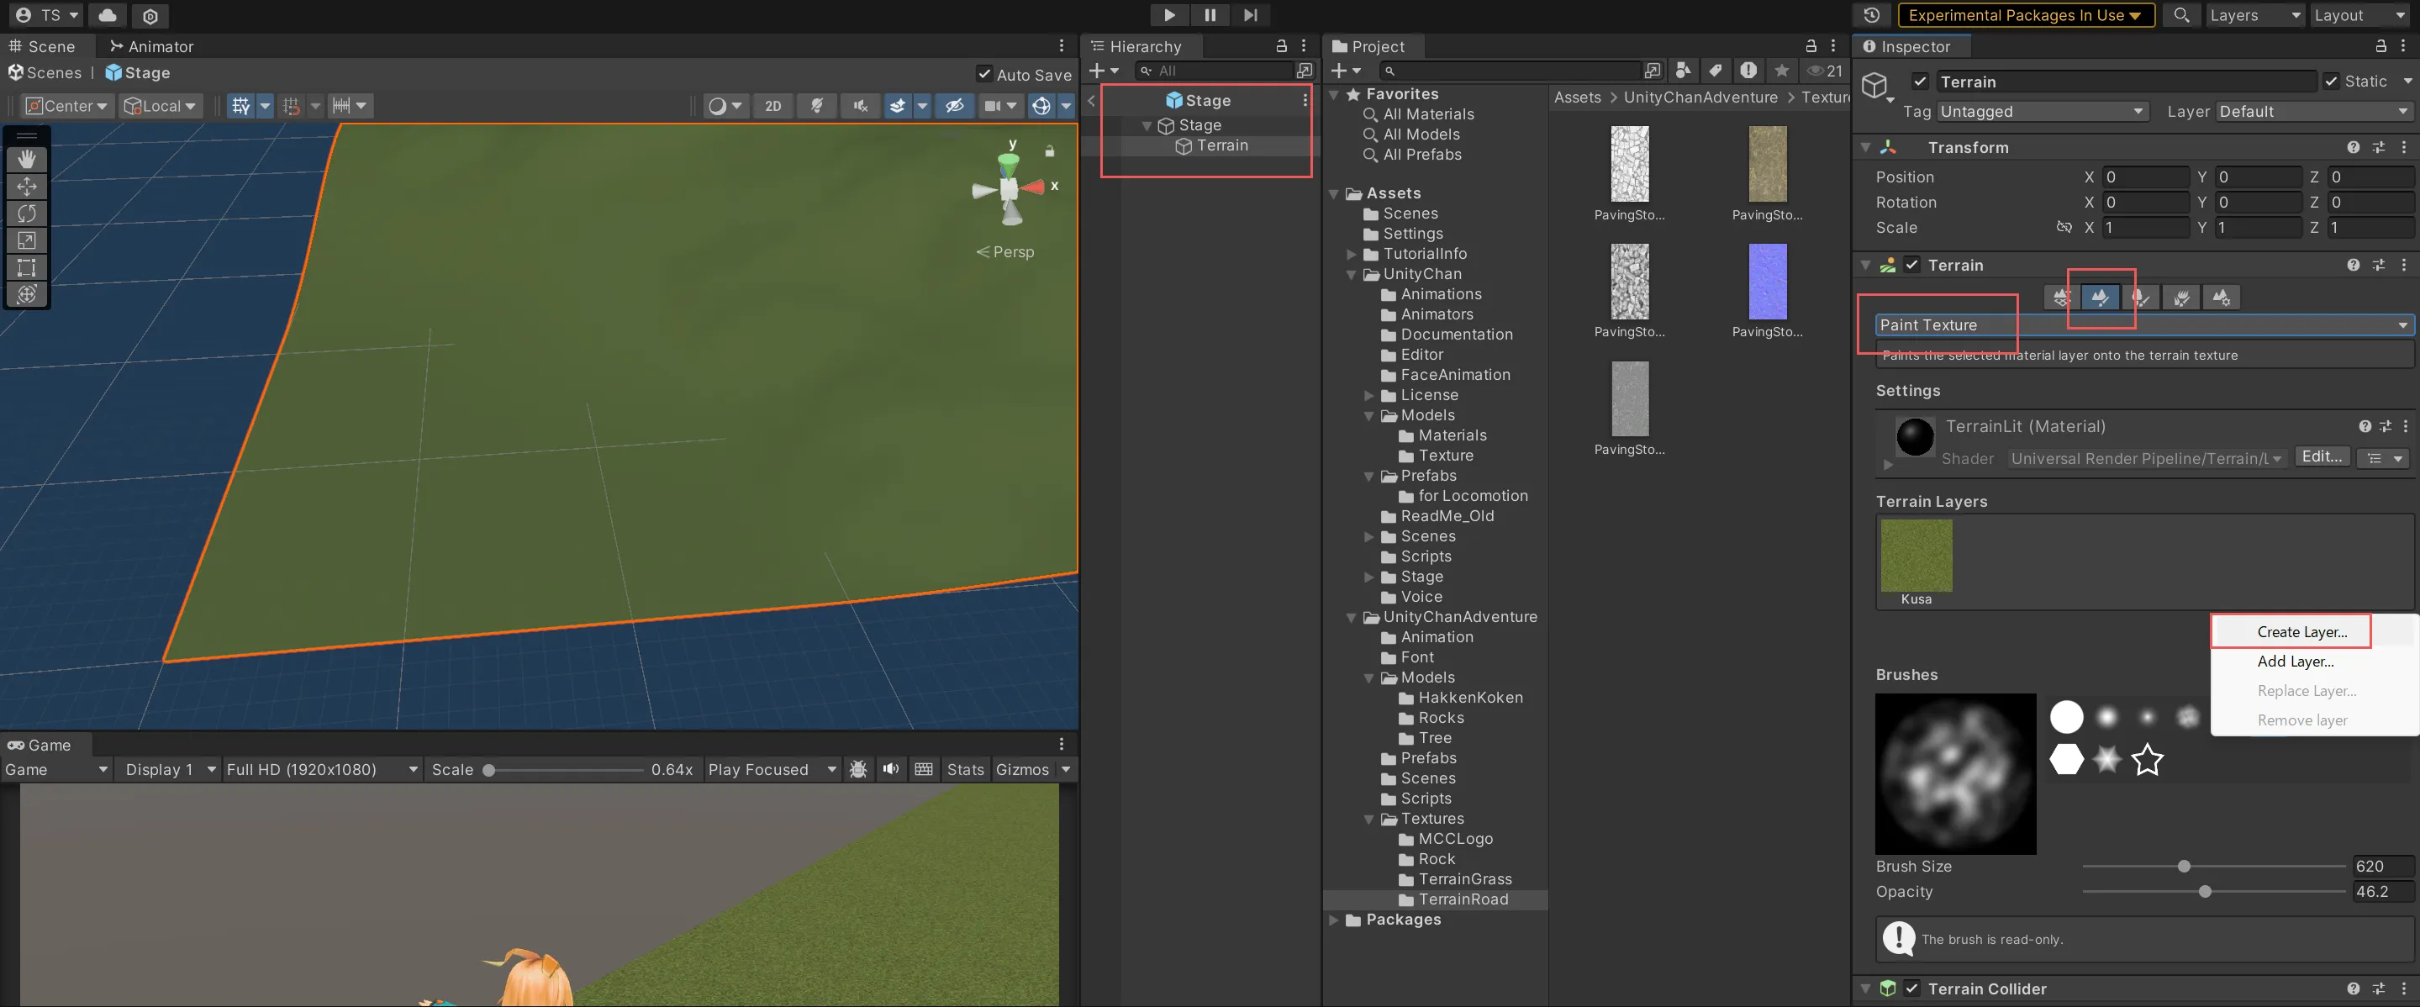The height and width of the screenshot is (1007, 2420).
Task: Select the Rotate tool in Scene
Action: click(x=26, y=214)
